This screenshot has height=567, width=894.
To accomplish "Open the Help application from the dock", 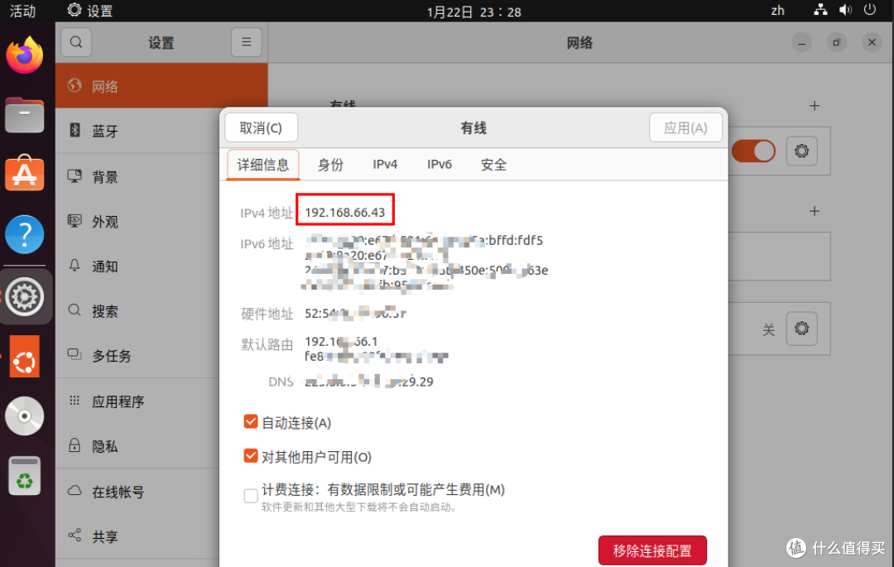I will tap(24, 234).
